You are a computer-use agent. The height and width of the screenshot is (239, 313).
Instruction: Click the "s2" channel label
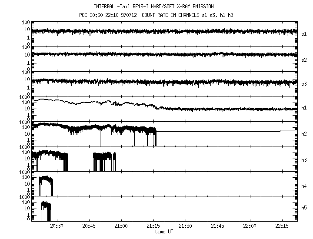(304, 60)
